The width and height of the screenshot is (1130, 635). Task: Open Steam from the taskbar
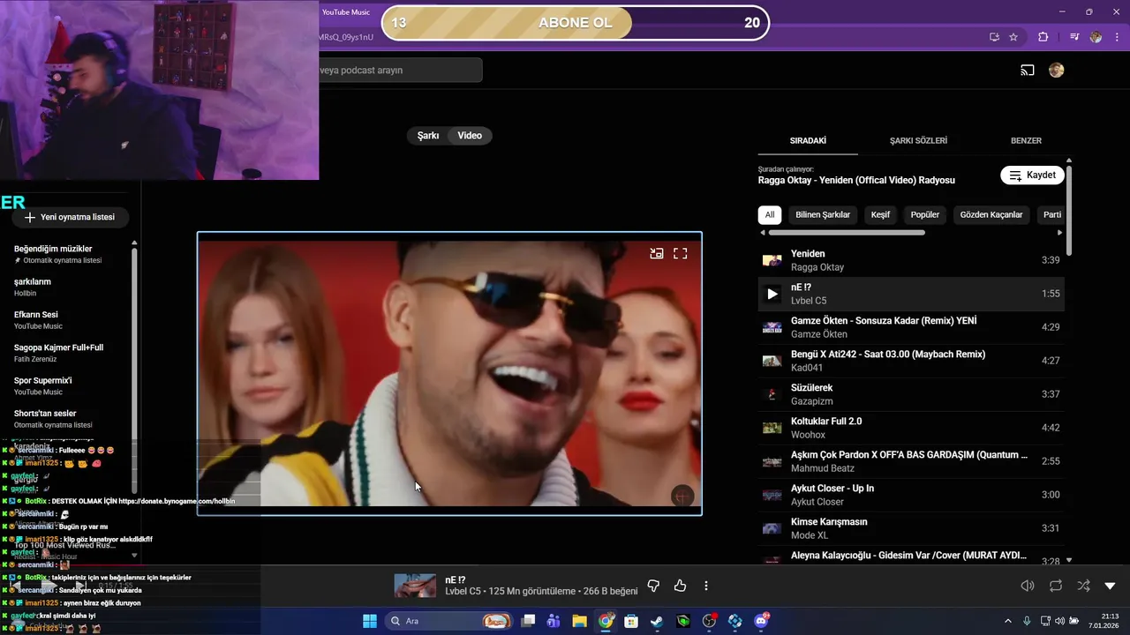tap(657, 621)
